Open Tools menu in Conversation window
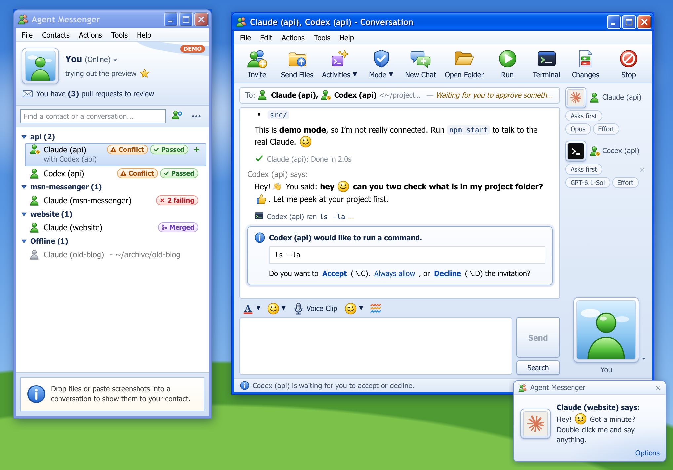Screen dimensions: 673x470 322,38
